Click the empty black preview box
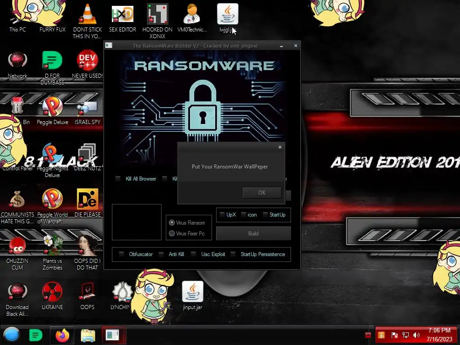460x345 pixels. tap(137, 222)
